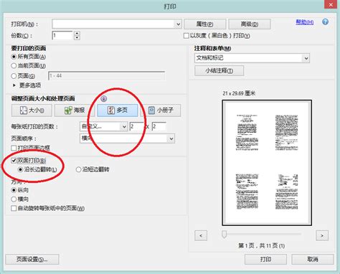The image size is (340, 274).
Task: Increase copies with the stepper up arrow
Action: click(77, 34)
